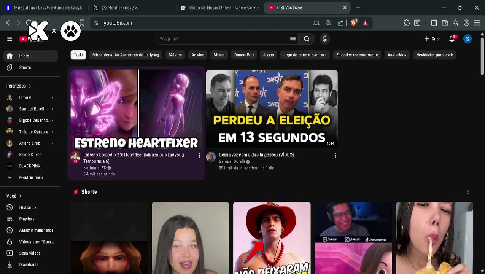Open the account avatar menu
Image resolution: width=485 pixels, height=274 pixels.
click(x=468, y=39)
